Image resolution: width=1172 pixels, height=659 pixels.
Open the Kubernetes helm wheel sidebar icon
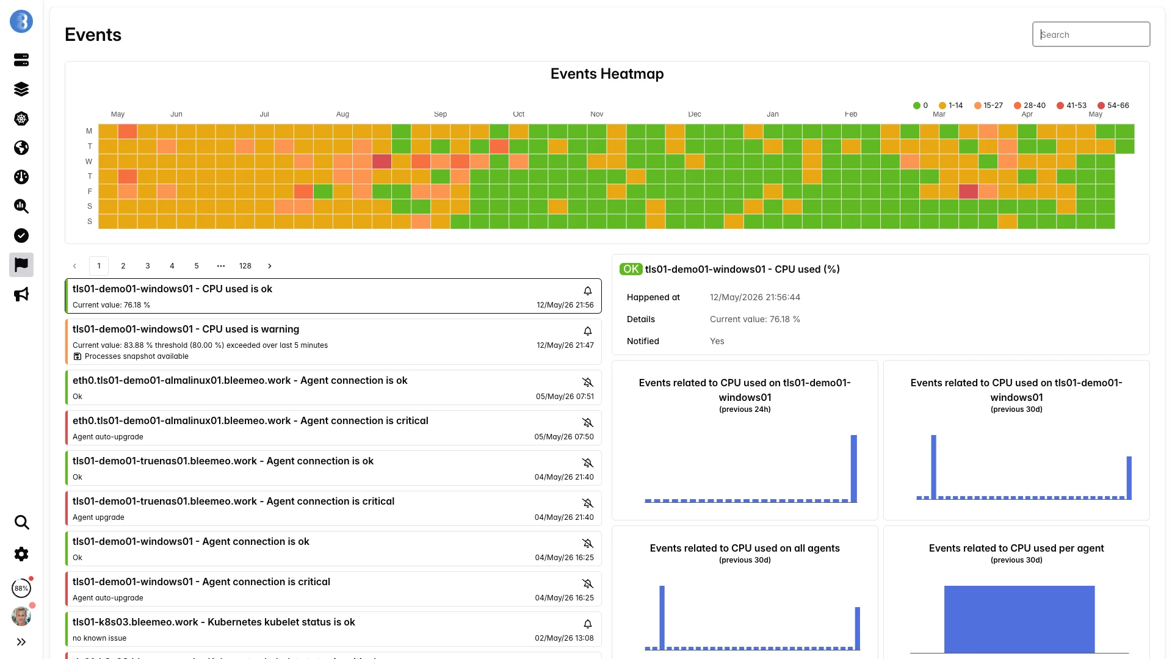pos(21,118)
